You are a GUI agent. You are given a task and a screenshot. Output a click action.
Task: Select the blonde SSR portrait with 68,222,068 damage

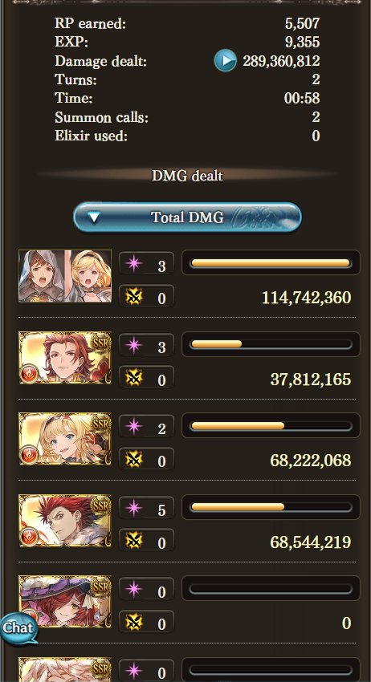point(65,439)
